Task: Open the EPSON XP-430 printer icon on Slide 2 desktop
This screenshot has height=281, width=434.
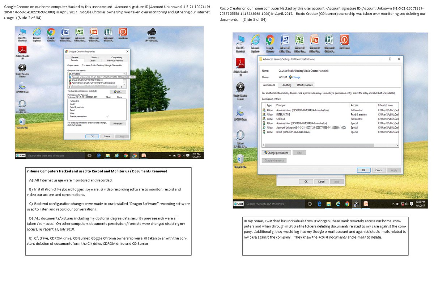Action: click(152, 35)
